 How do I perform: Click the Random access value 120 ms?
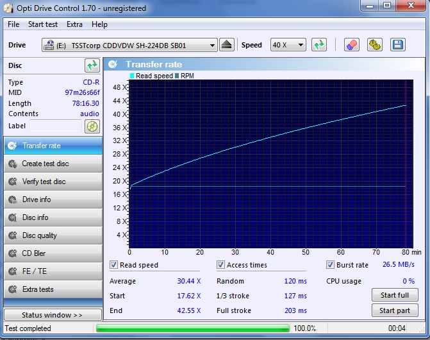tap(295, 281)
